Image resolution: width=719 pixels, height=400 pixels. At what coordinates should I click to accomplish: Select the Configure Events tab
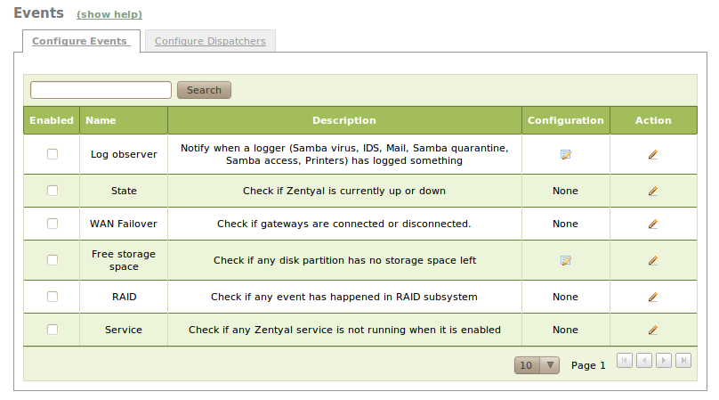(x=80, y=41)
